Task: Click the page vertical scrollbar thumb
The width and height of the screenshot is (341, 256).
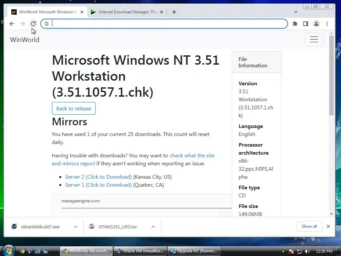Action: [x=331, y=75]
